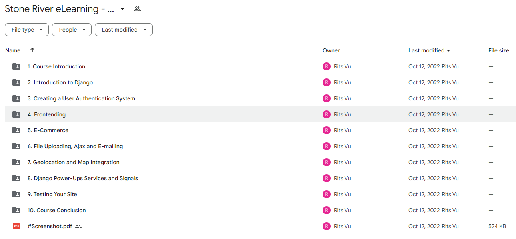The width and height of the screenshot is (516, 239).
Task: Click Rits Vu avatar on E-Commerce row
Action: [327, 130]
